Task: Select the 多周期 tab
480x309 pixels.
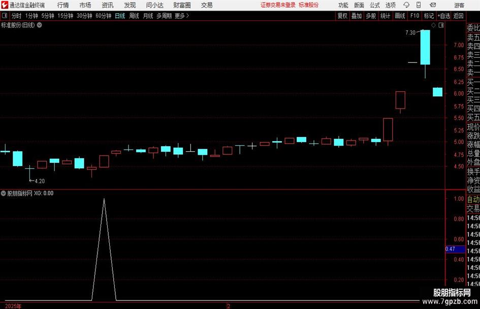Action: (x=164, y=16)
